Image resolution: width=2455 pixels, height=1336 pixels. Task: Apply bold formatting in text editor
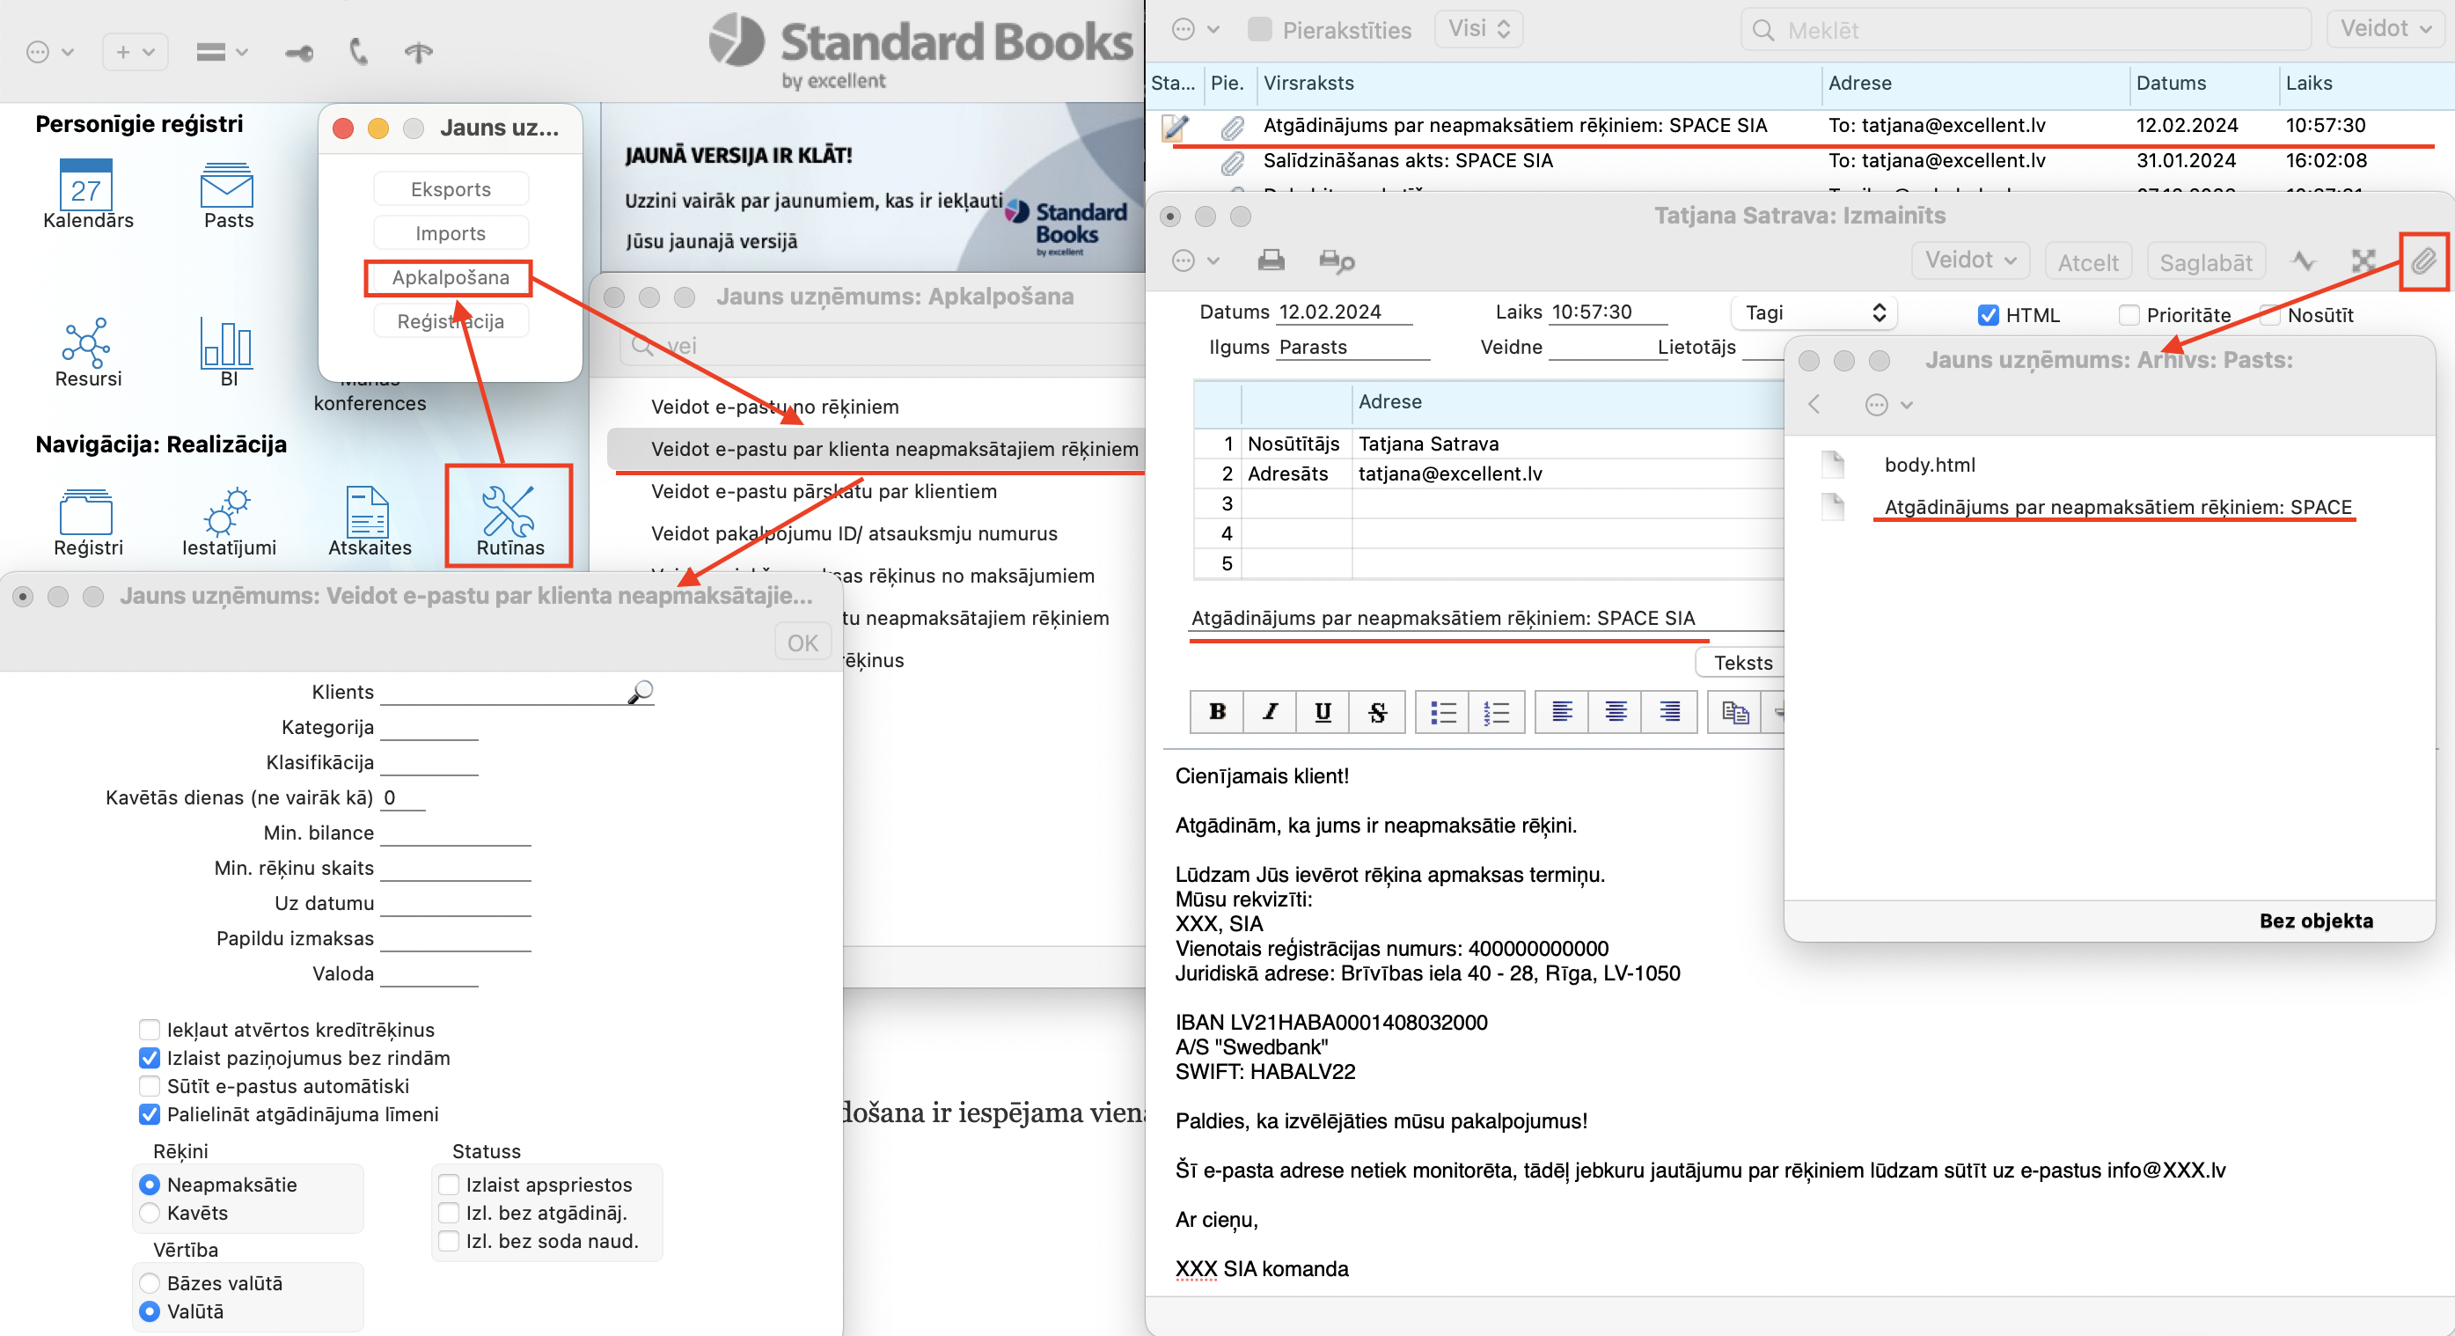click(1216, 712)
